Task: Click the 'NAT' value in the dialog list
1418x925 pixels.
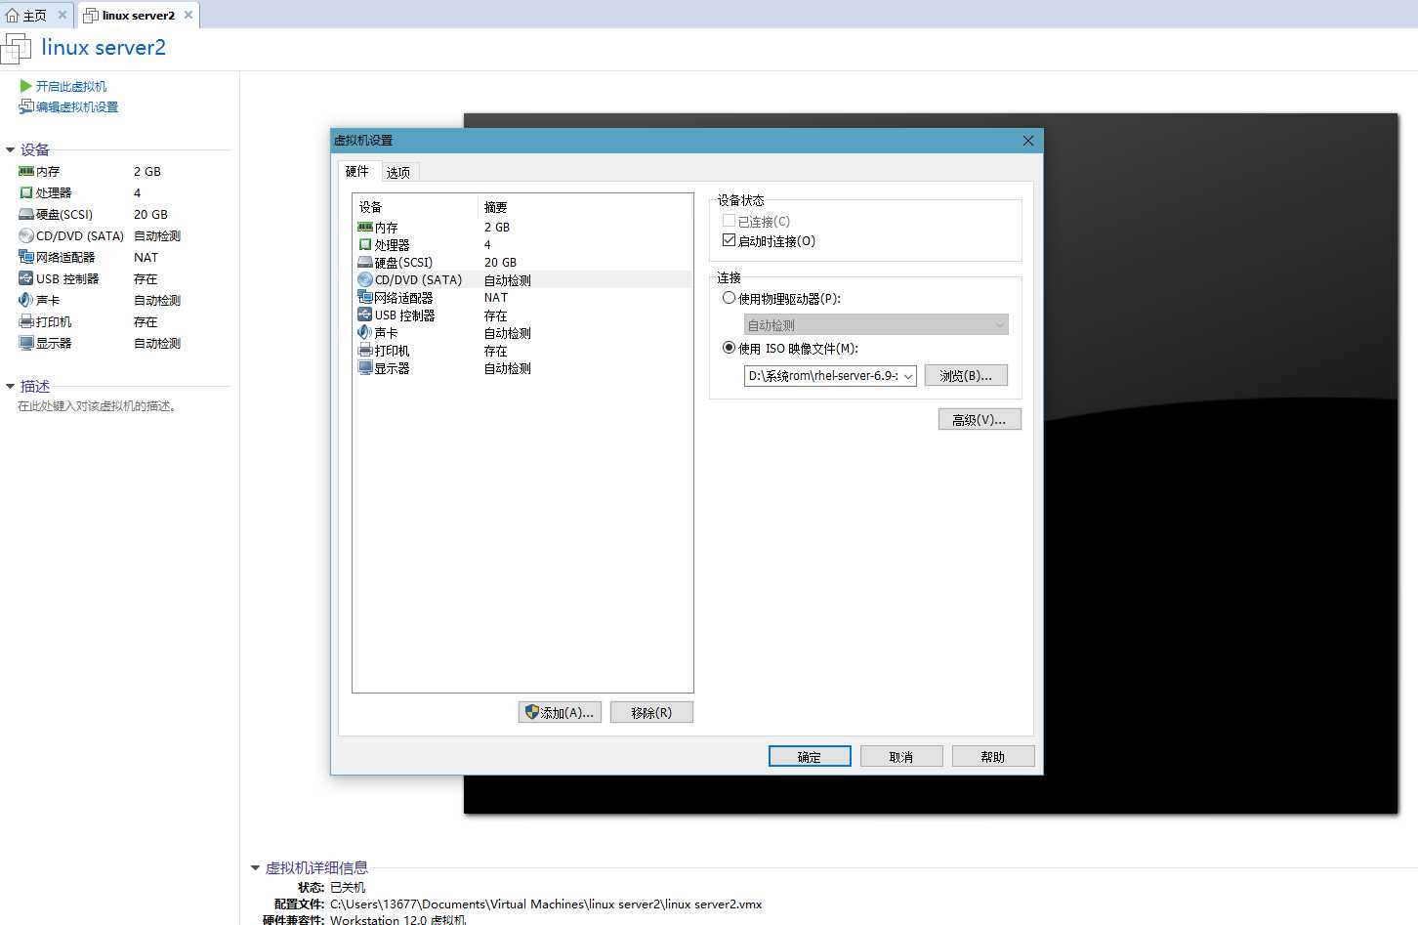Action: [496, 297]
